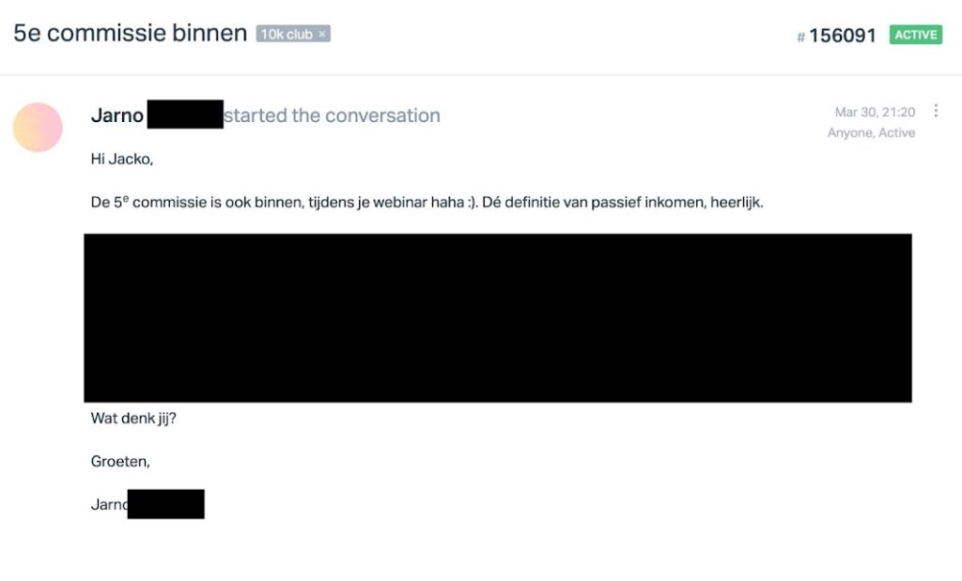The width and height of the screenshot is (962, 581).
Task: Click the redacted surname beside Jarno in the header
Action: [x=185, y=115]
